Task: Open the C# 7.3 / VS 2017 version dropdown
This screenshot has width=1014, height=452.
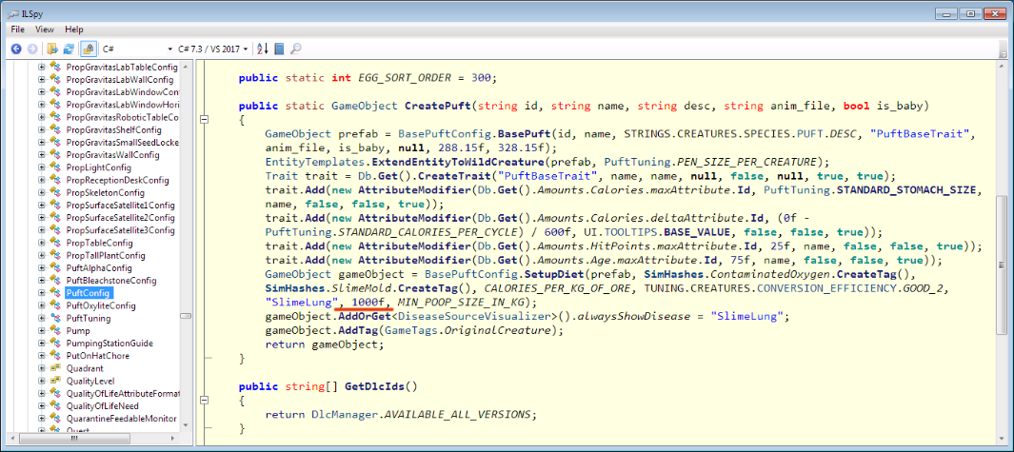Action: (x=214, y=49)
